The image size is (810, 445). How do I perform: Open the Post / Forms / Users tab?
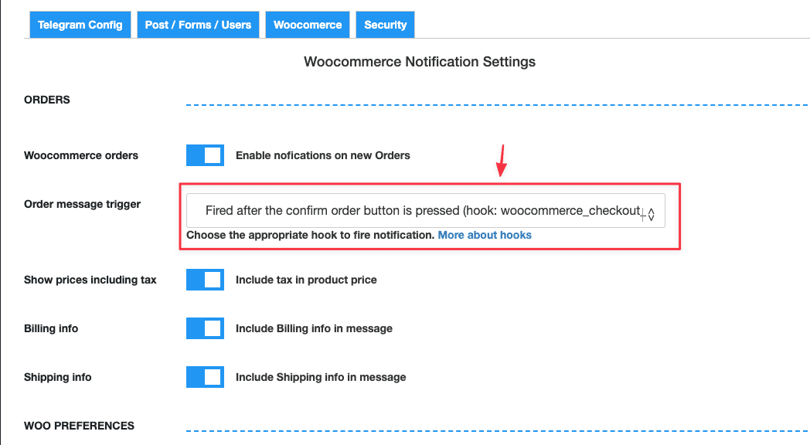198,24
